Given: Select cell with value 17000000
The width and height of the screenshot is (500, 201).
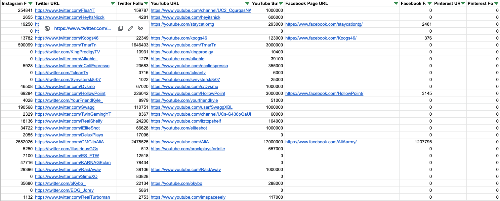Looking at the screenshot, I should pos(268,142).
